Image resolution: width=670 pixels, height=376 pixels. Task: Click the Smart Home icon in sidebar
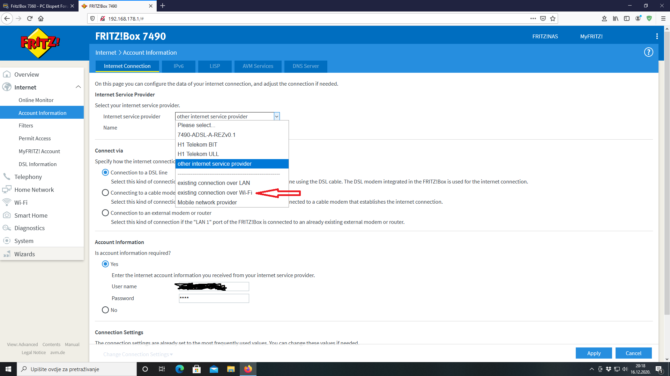pyautogui.click(x=7, y=215)
